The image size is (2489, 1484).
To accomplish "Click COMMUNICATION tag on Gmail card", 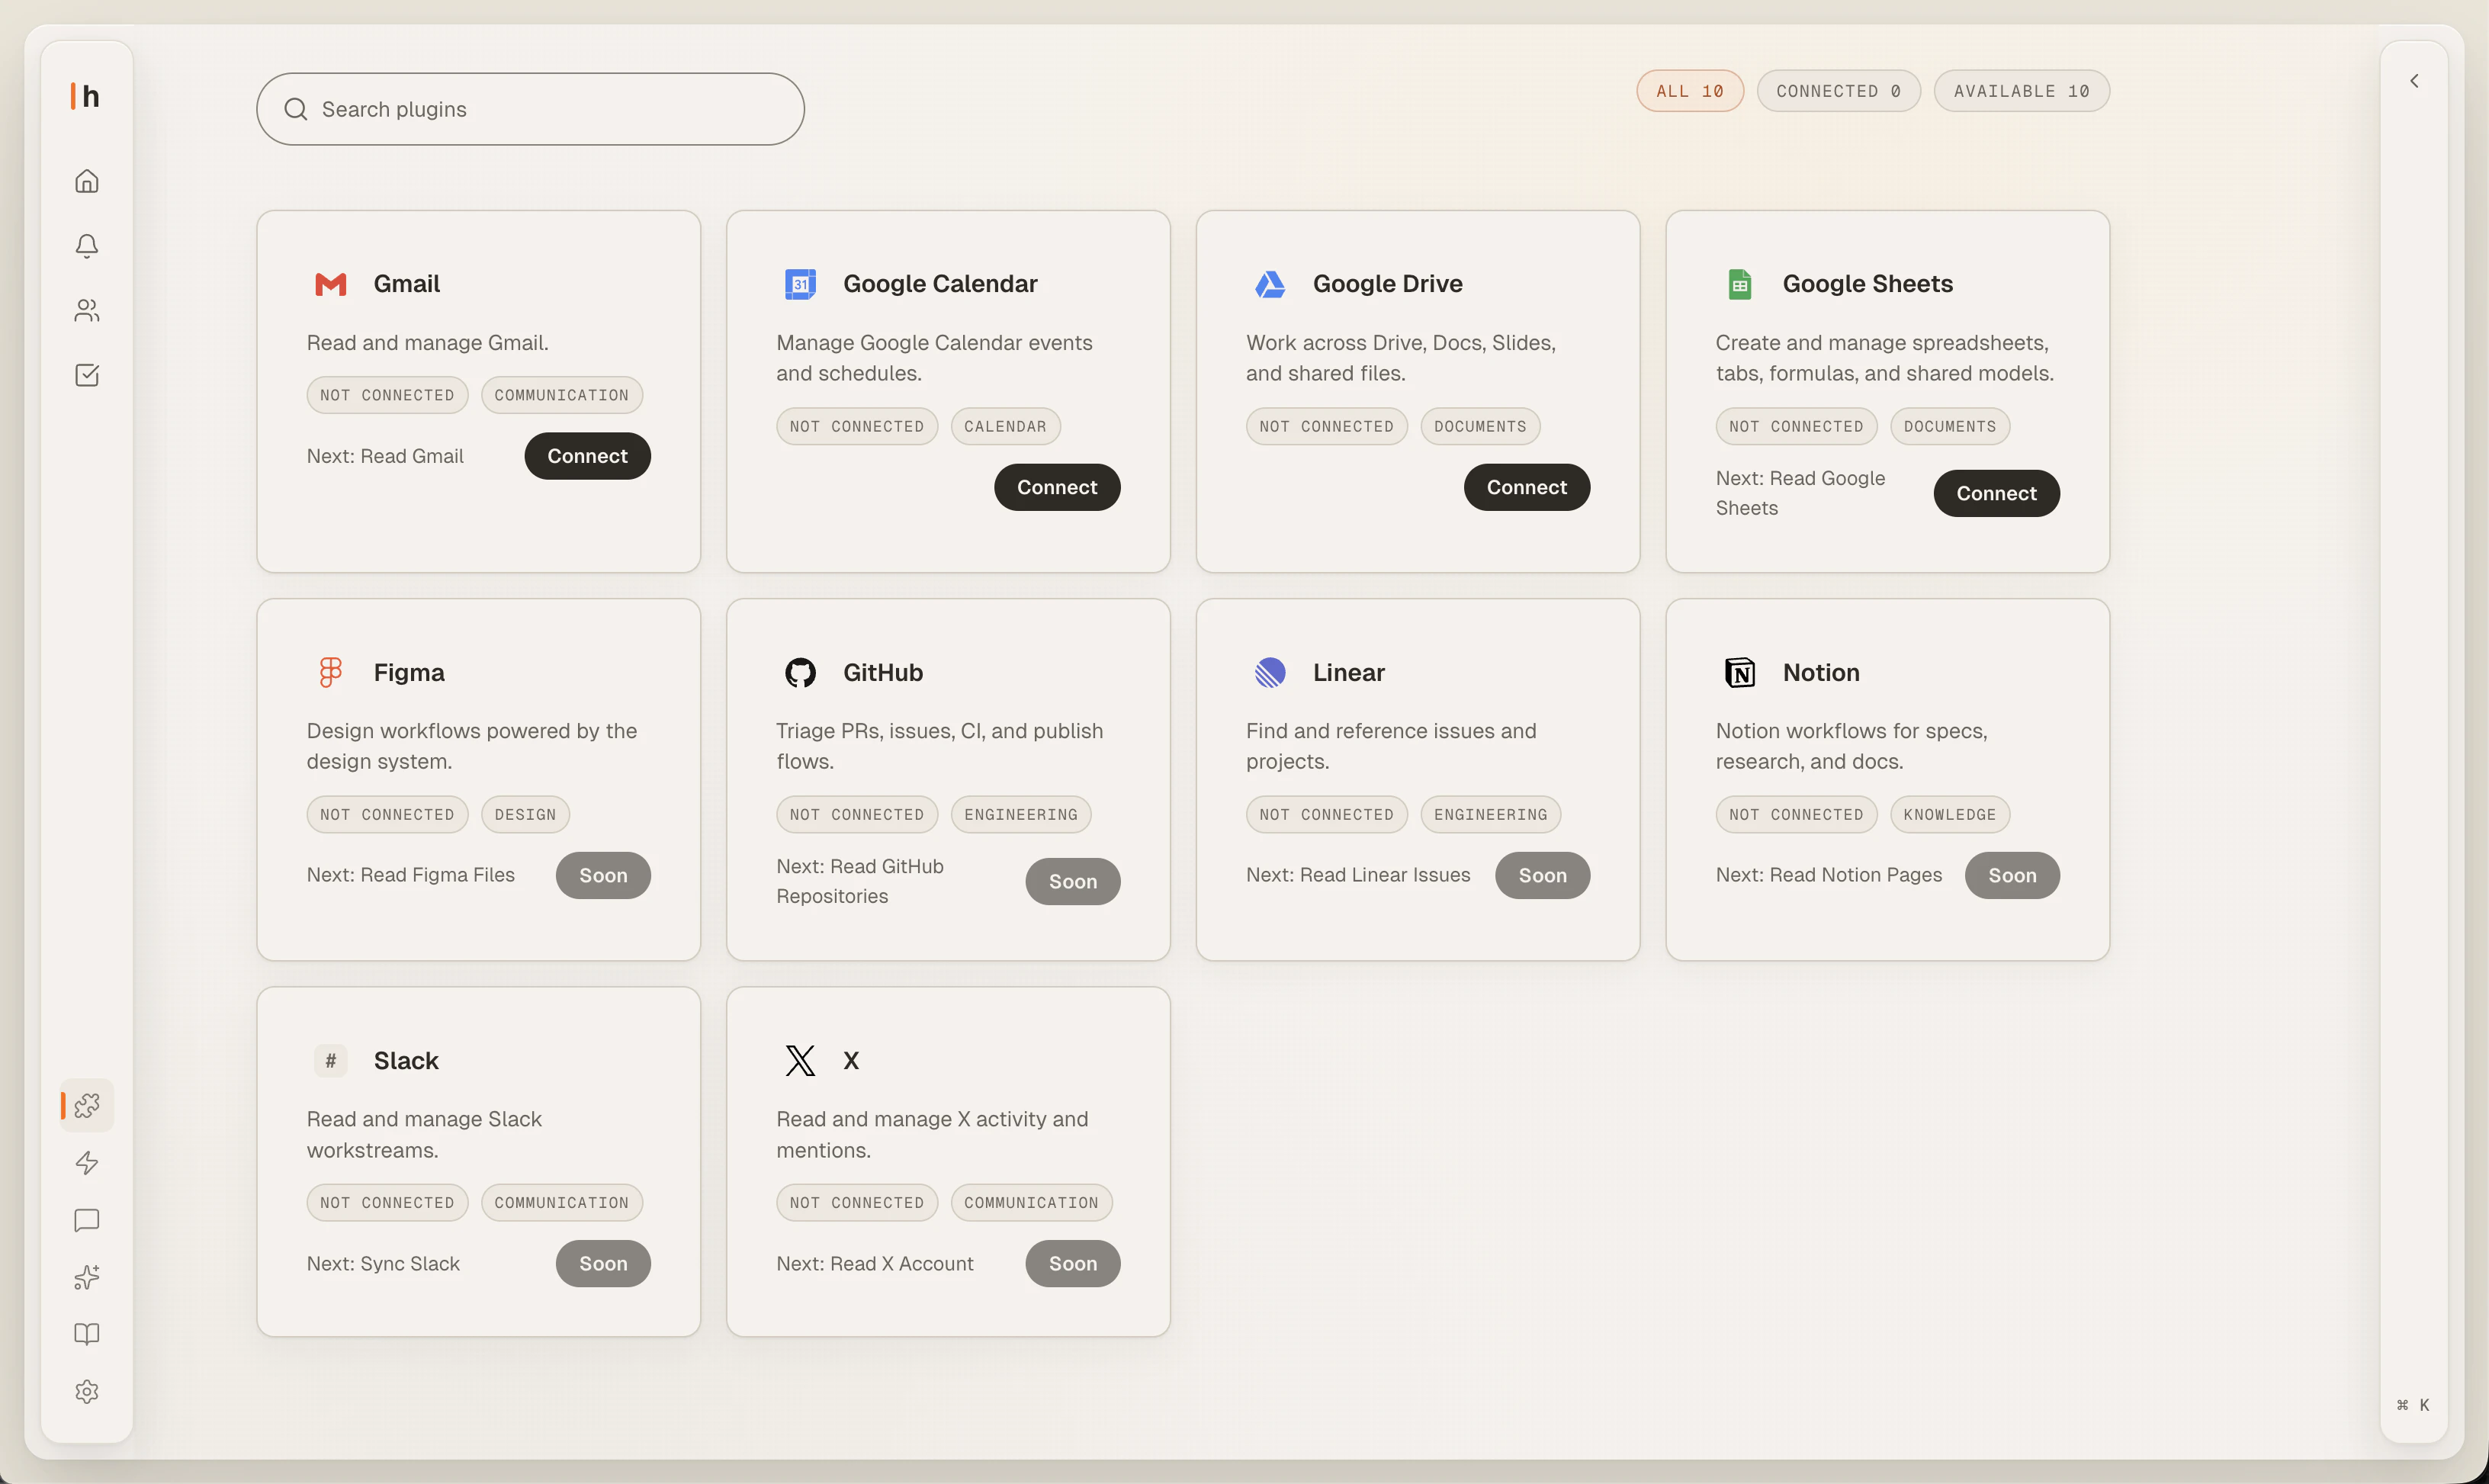I will [562, 395].
